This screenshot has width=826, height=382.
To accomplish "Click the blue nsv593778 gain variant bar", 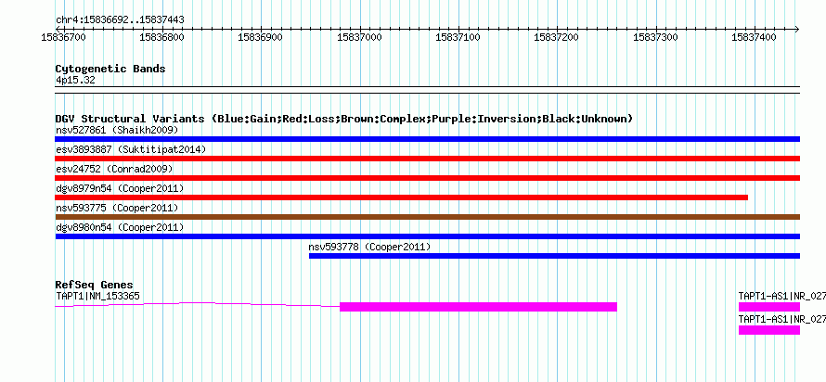I will coord(554,256).
